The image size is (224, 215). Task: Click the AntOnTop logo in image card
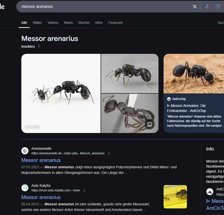pos(169,99)
